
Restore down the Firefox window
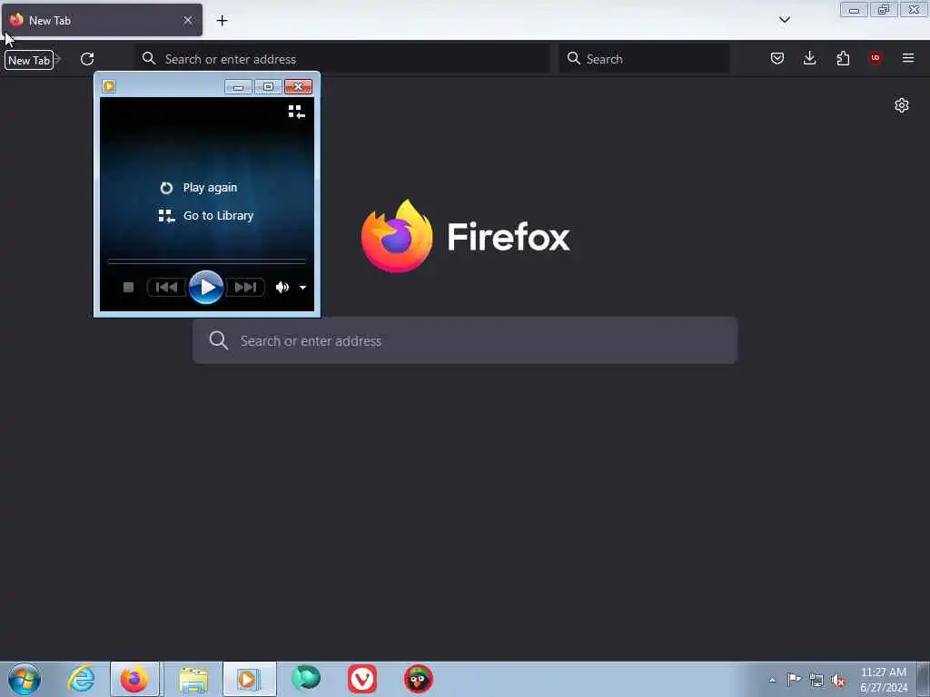[x=884, y=10]
